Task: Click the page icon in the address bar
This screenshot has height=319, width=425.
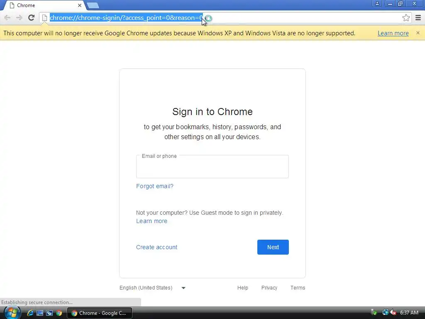Action: pos(44,17)
